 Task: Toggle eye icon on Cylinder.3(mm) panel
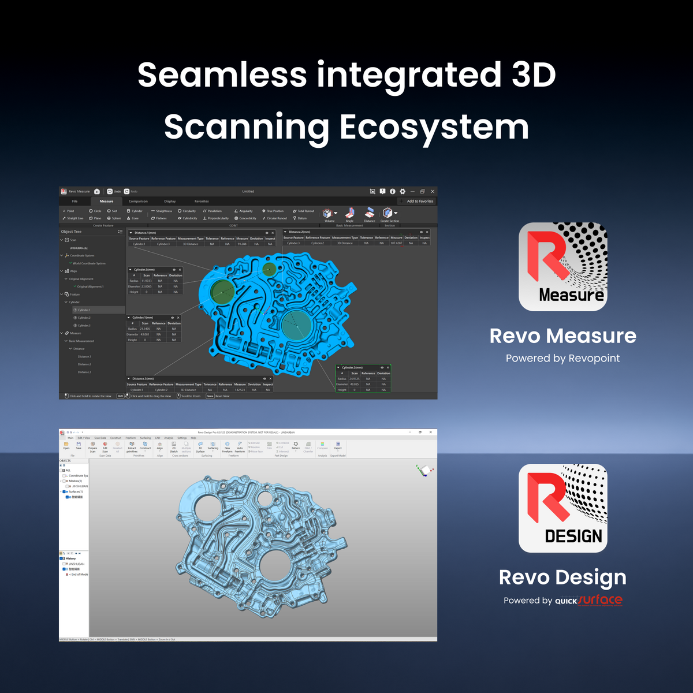coord(174,270)
